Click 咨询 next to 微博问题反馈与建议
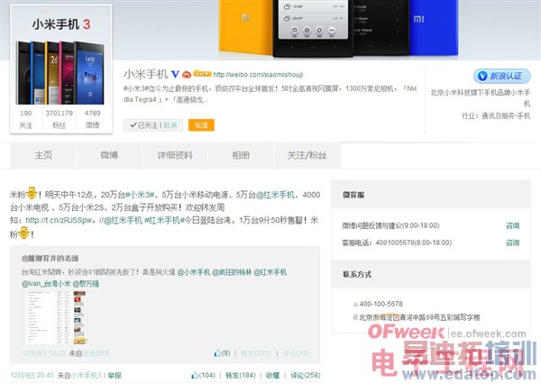This screenshot has height=384, width=541. coord(512,225)
